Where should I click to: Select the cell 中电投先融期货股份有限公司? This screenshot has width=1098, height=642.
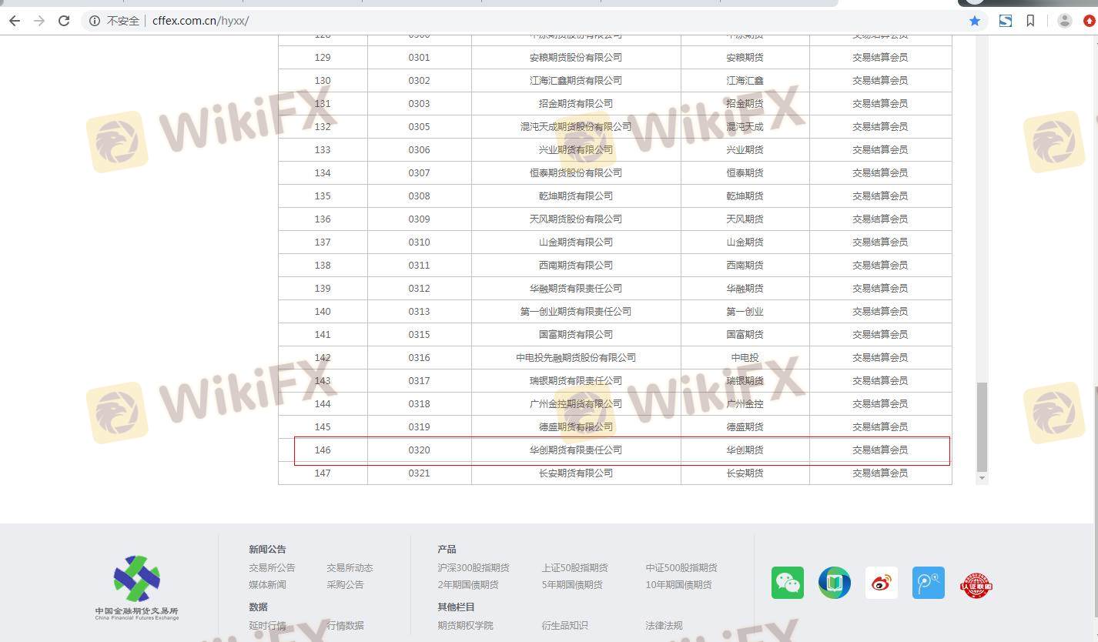[576, 357]
